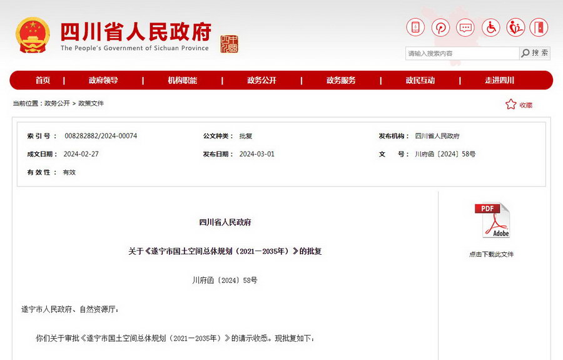
Task: Click the national emblem logo
Action: tap(33, 36)
